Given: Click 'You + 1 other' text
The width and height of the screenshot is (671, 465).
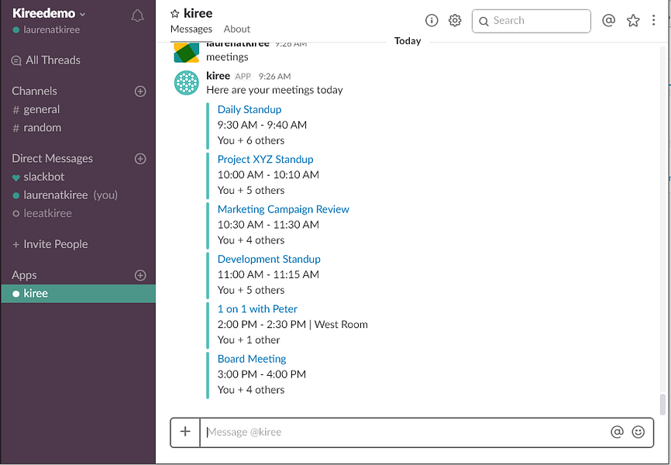Looking at the screenshot, I should point(249,340).
